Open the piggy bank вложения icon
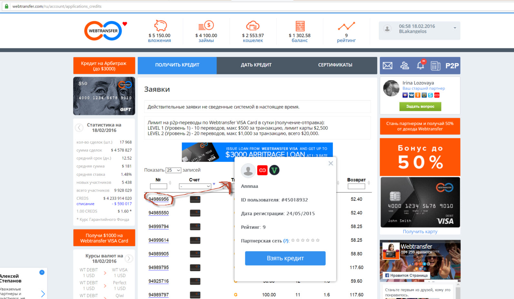 coord(160,25)
